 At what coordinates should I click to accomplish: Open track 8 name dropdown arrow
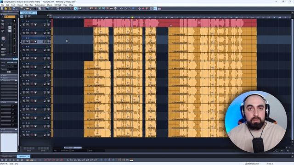(50, 81)
